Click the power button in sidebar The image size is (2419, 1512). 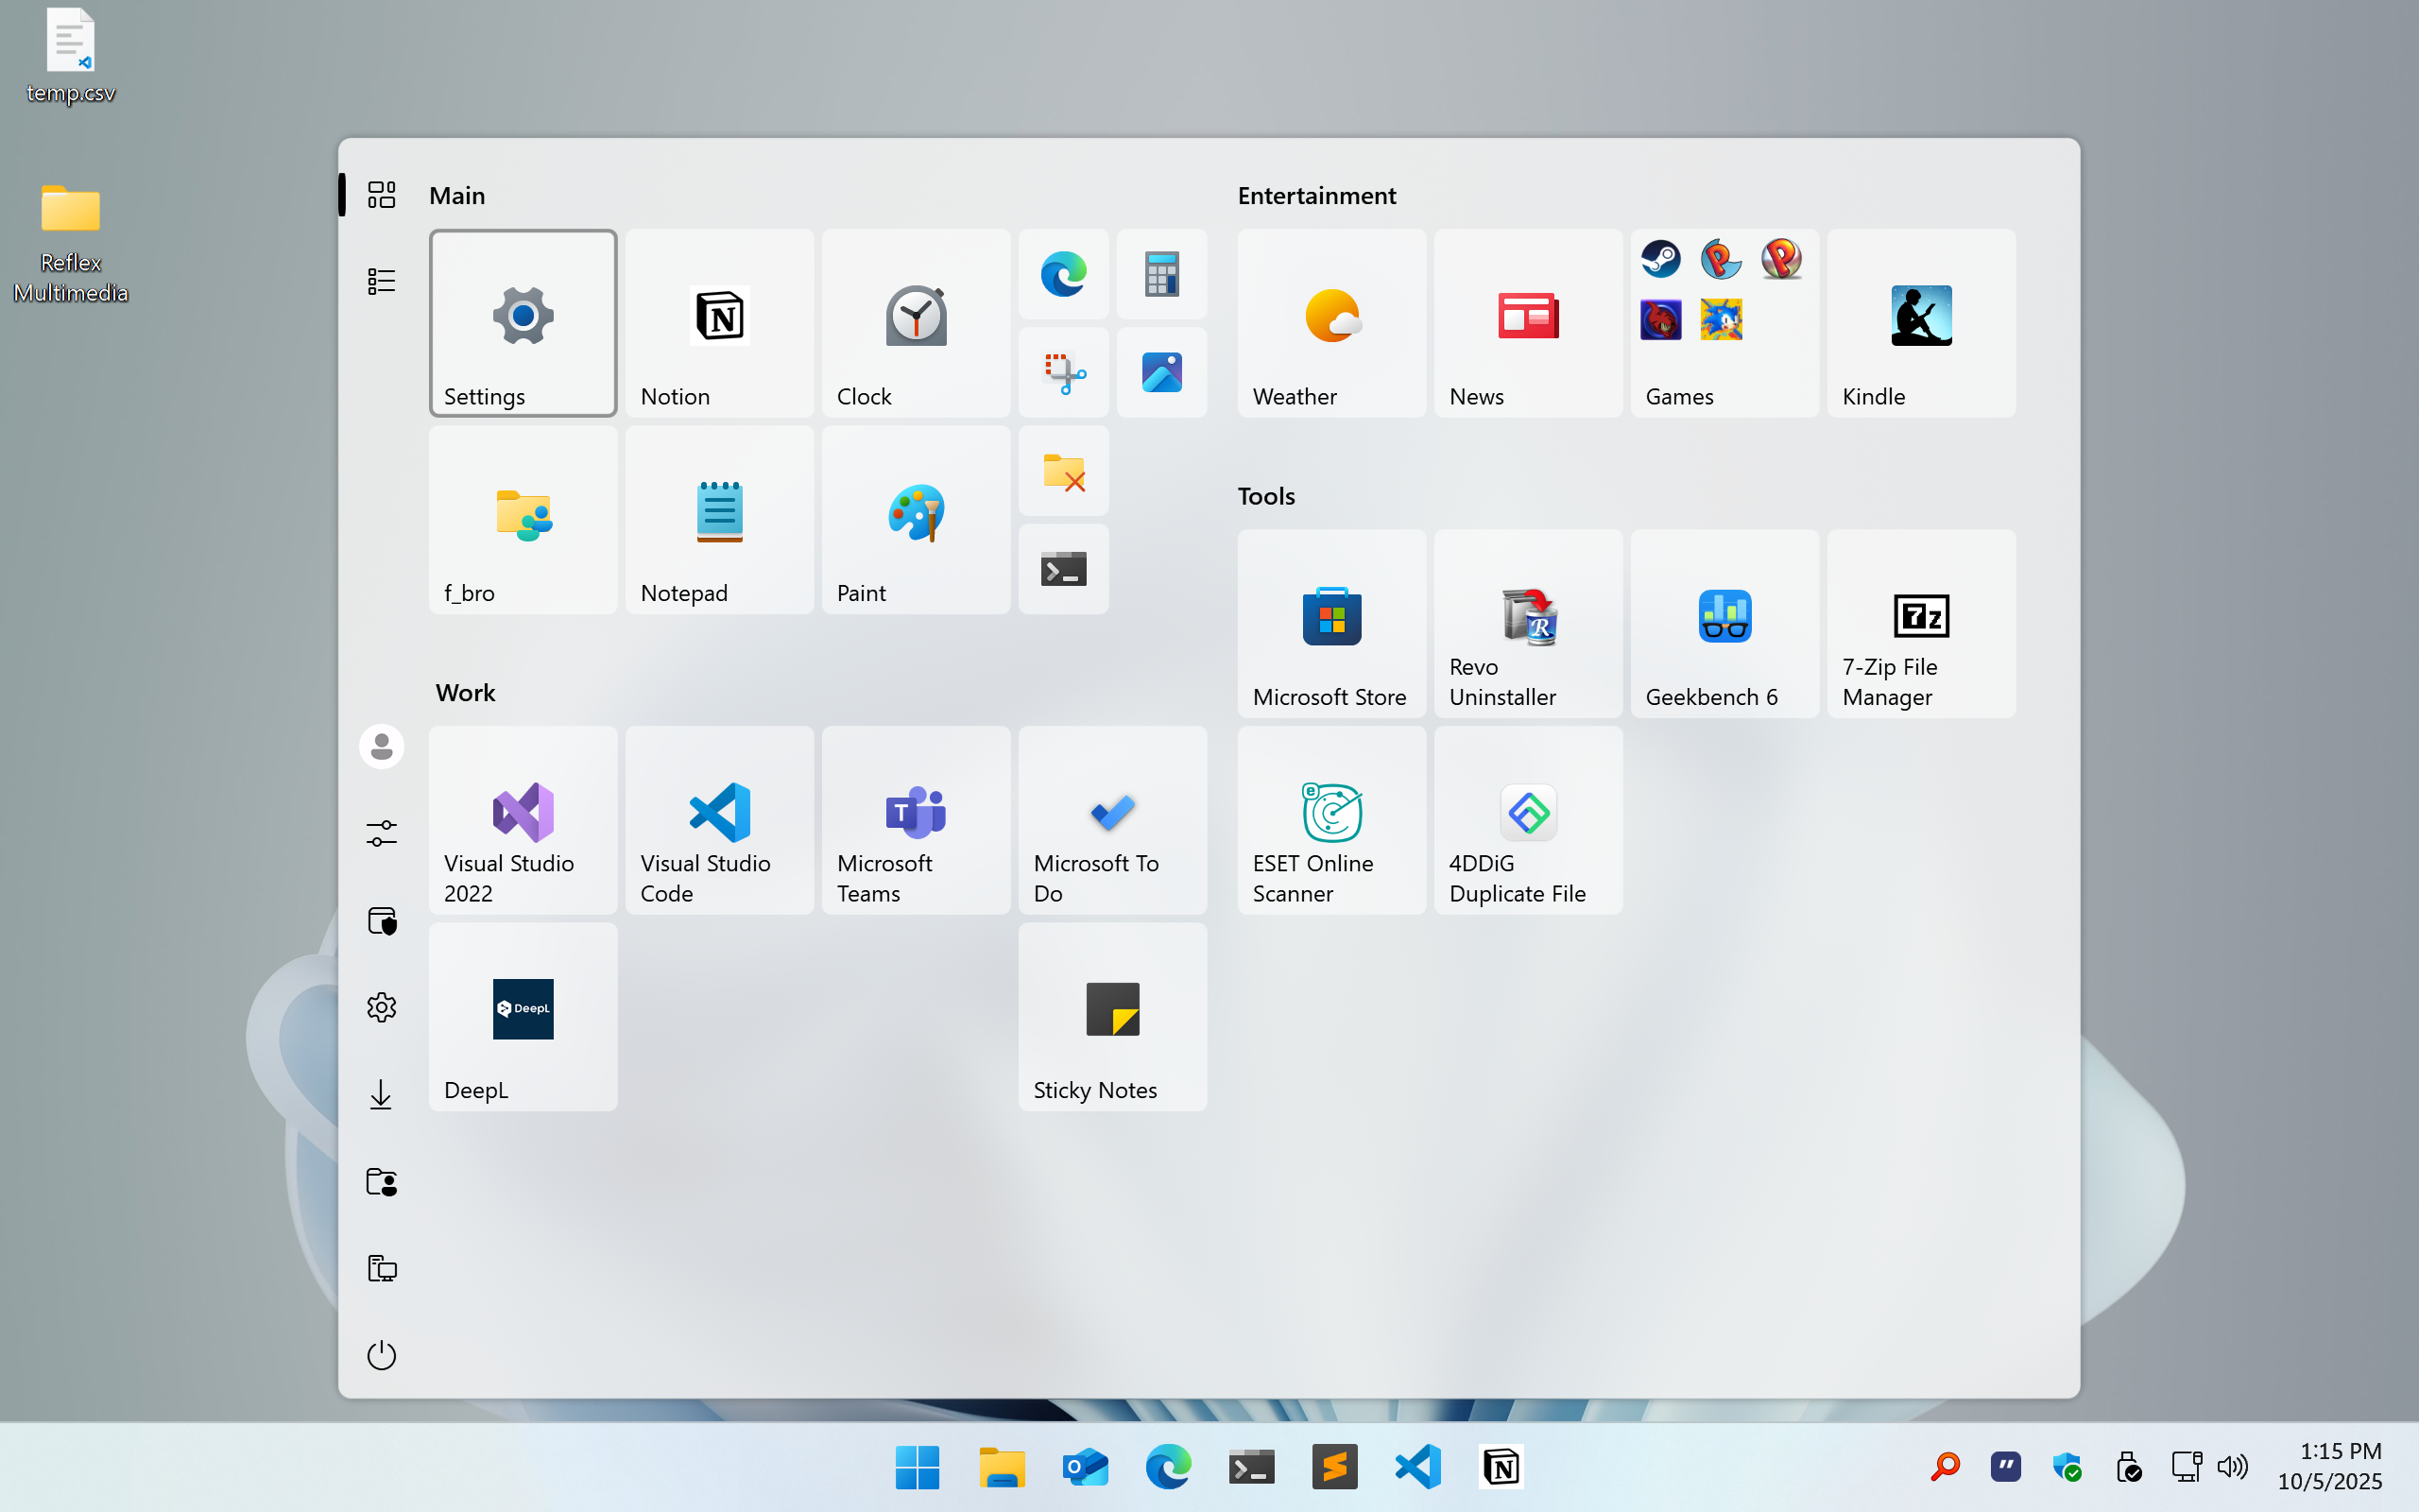381,1355
